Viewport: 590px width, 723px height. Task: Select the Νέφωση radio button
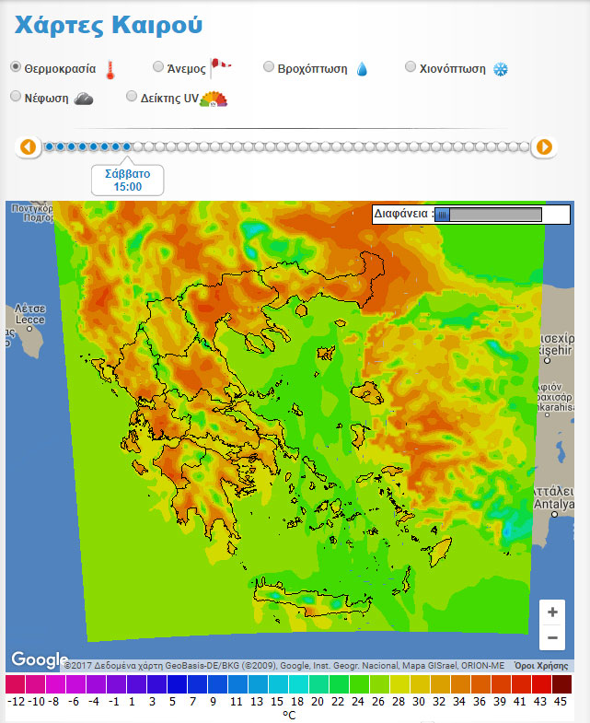(x=16, y=97)
